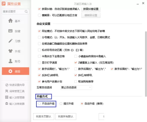Switch to the 按键 tab
Screen dimensions: 147x122
(x=16, y=31)
